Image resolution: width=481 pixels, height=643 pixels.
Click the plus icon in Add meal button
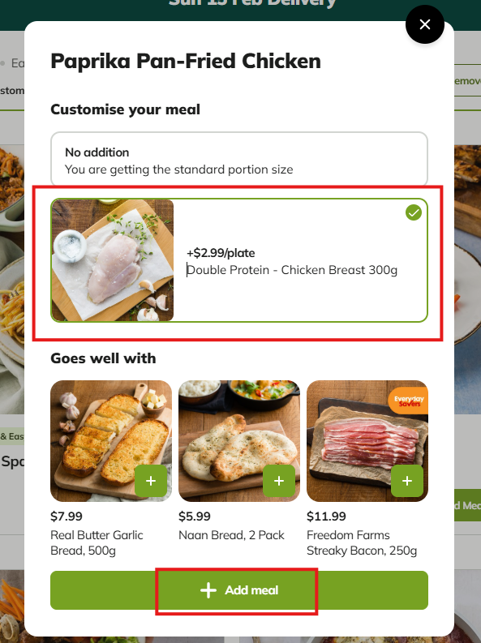tap(208, 590)
